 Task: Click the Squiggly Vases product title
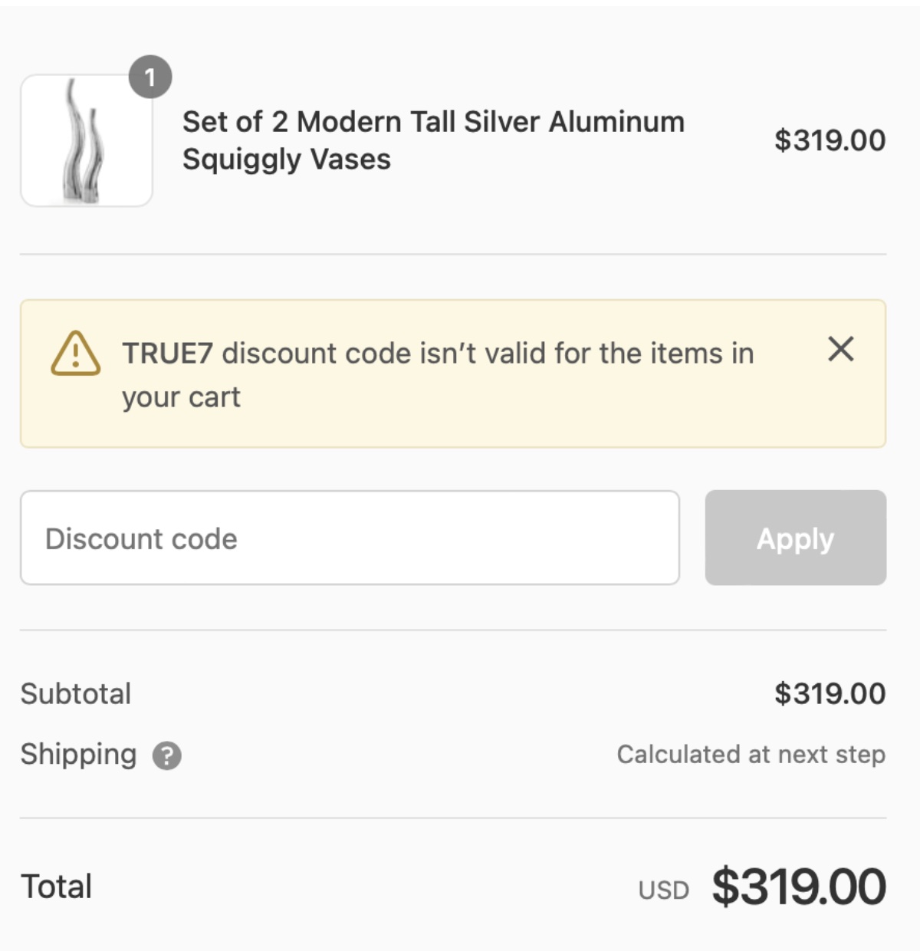[x=434, y=141]
